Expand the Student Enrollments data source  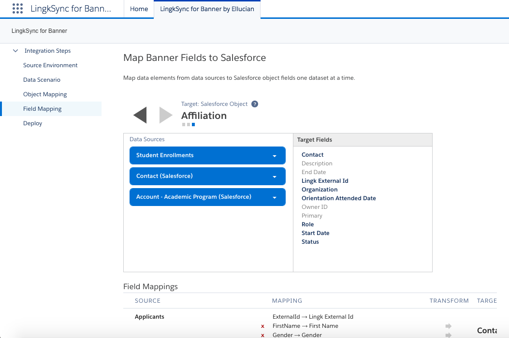point(275,156)
